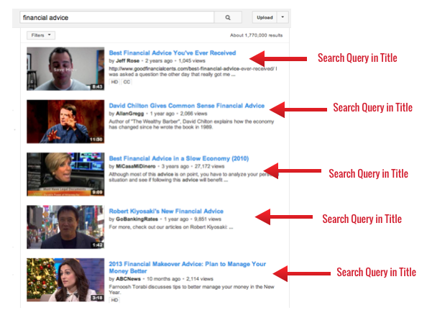Viewport: 427px width, 310px height.
Task: Click the HD badge under first result
Action: point(114,82)
